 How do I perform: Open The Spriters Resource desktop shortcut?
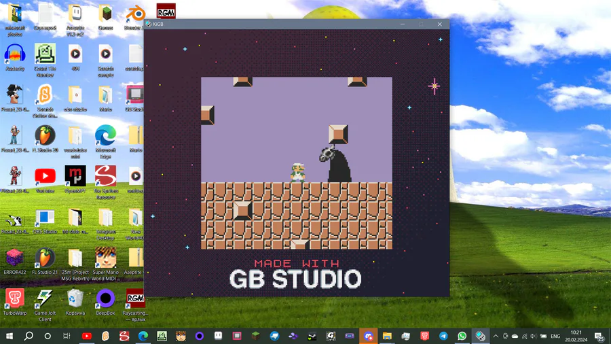(x=105, y=182)
